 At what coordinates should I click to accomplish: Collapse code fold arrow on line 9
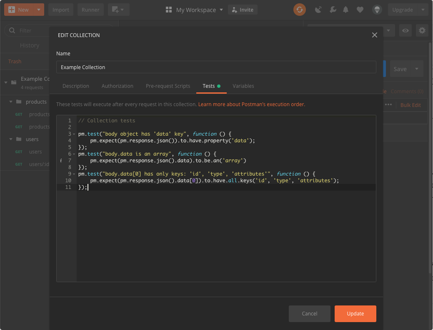(x=74, y=174)
